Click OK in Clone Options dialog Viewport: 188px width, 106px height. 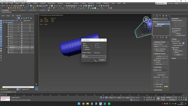click(94, 60)
